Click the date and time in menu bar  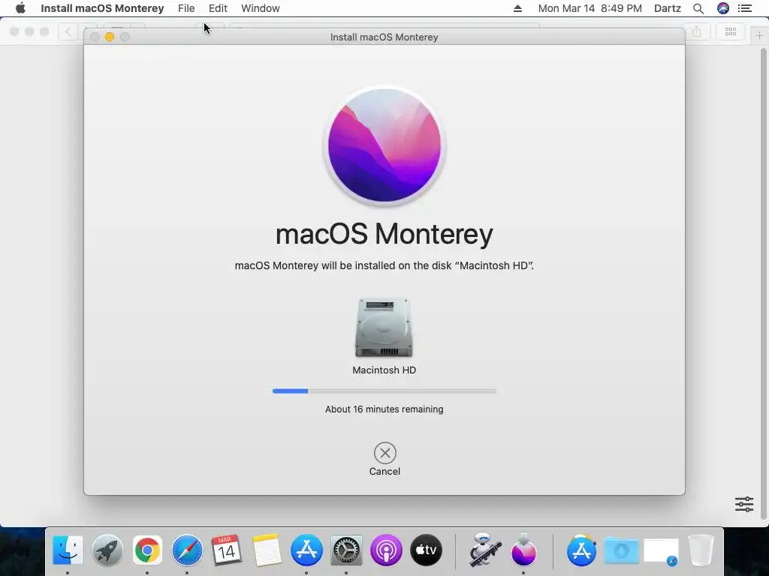click(x=590, y=8)
